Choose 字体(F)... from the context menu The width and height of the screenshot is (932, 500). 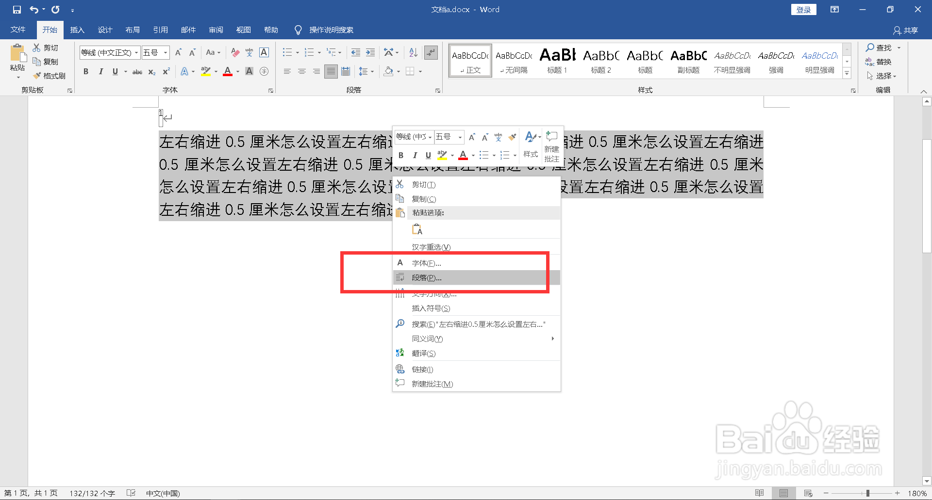point(476,263)
